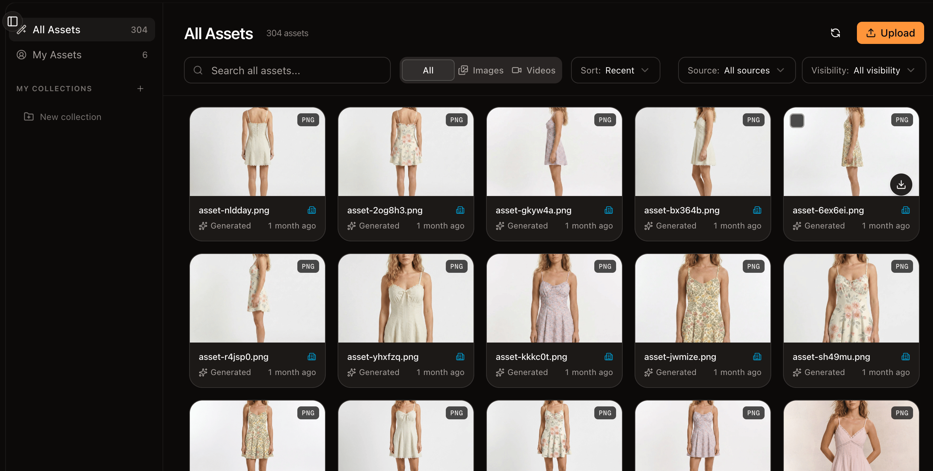This screenshot has width=933, height=471.
Task: Click sparkle Generated icon on asset-nldday.png
Action: pyautogui.click(x=203, y=226)
